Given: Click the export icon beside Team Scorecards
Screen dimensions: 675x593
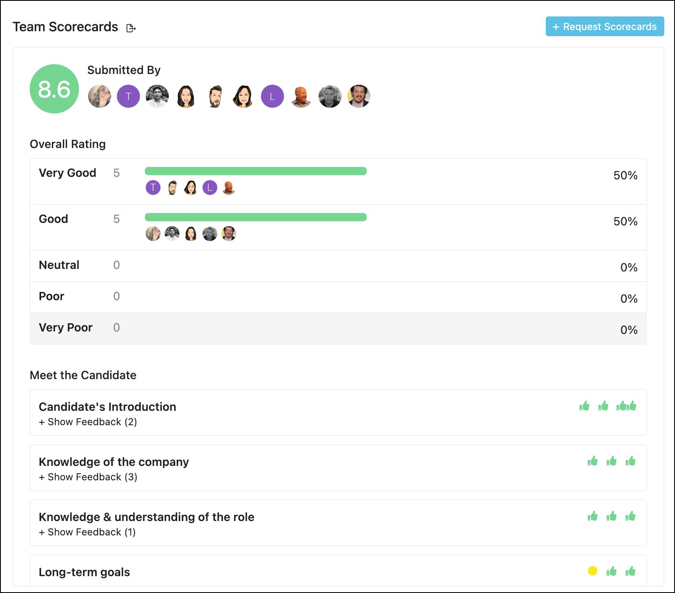Looking at the screenshot, I should (x=131, y=28).
